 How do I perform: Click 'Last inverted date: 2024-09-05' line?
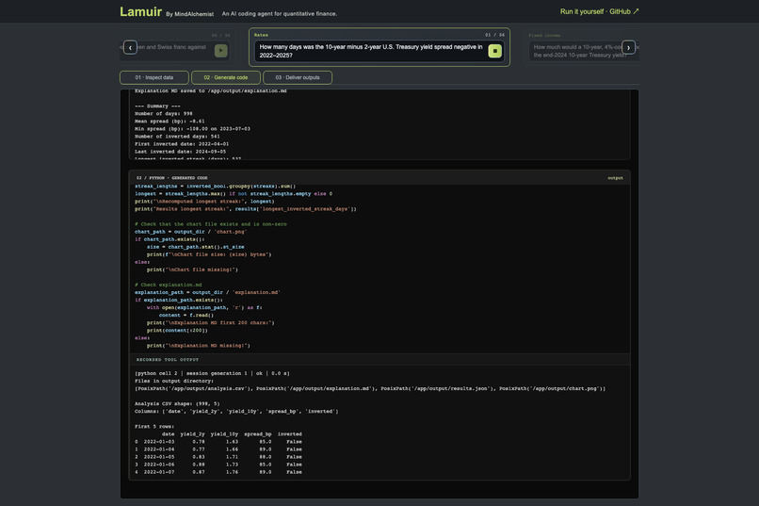point(181,152)
